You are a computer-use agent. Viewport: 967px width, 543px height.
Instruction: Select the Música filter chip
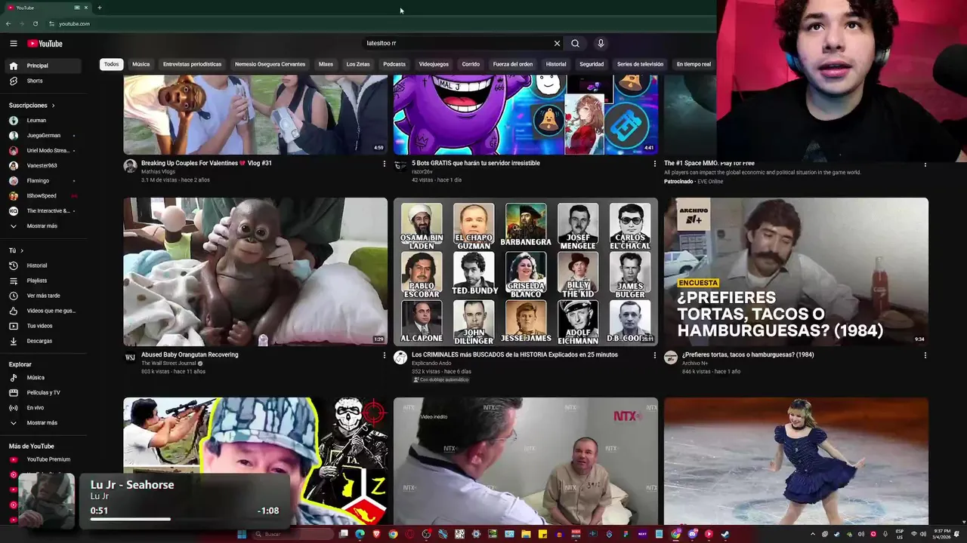(141, 64)
